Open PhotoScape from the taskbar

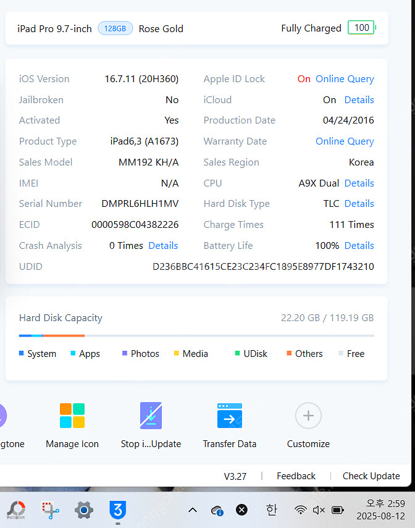pos(16,511)
